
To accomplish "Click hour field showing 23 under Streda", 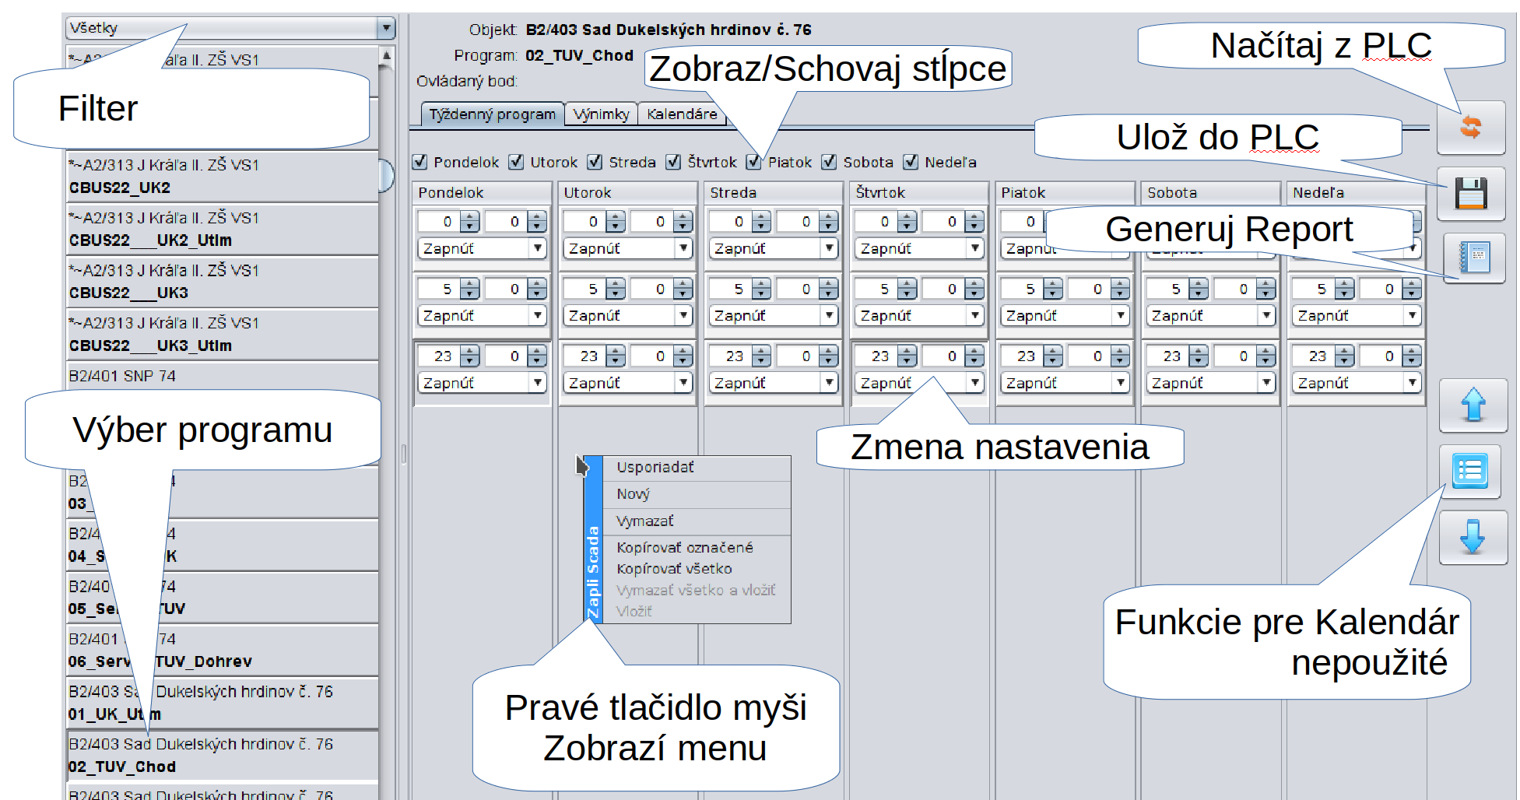I will [x=731, y=356].
